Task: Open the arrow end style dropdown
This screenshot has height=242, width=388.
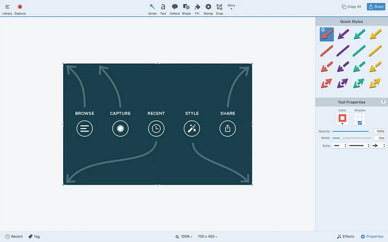Action: [378, 146]
